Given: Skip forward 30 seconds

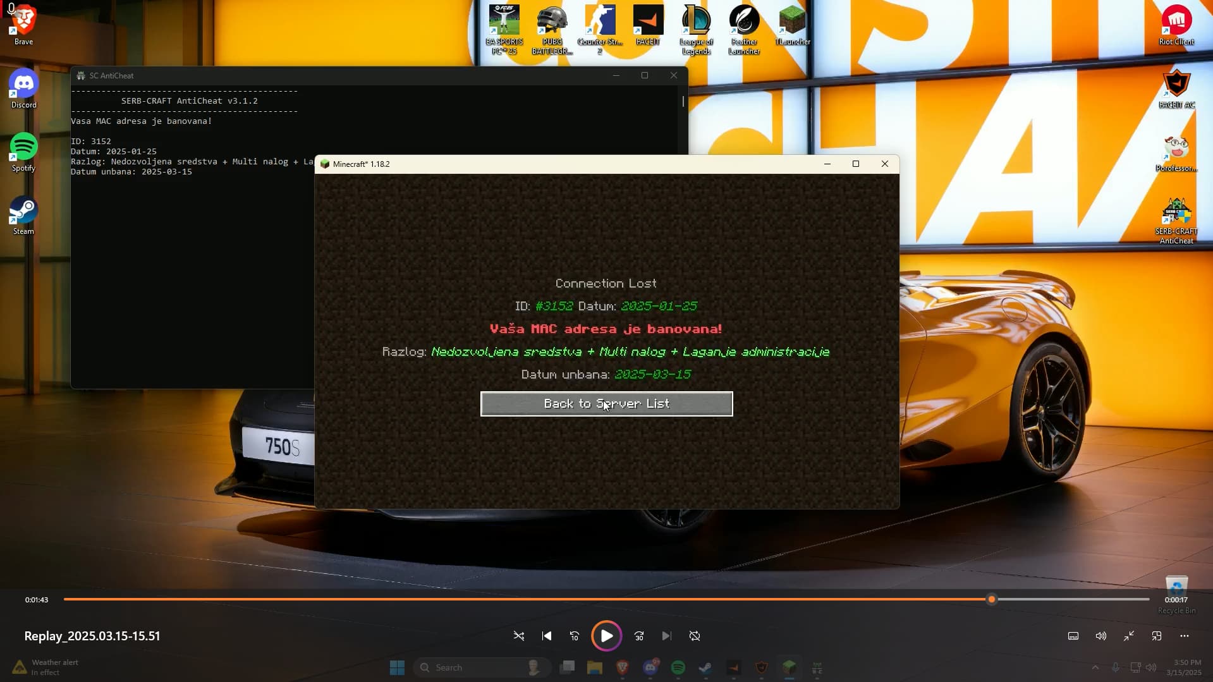Looking at the screenshot, I should pos(639,636).
